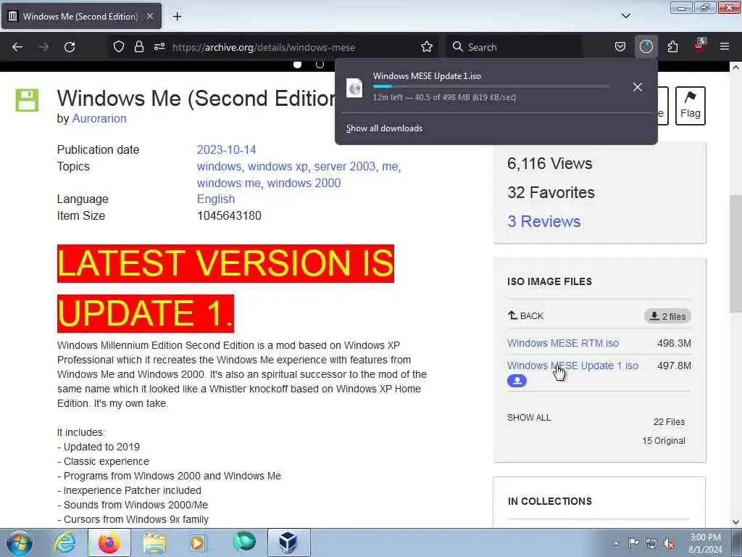Click the scrollbar up arrow
Viewport: 742px width, 557px height.
735,67
